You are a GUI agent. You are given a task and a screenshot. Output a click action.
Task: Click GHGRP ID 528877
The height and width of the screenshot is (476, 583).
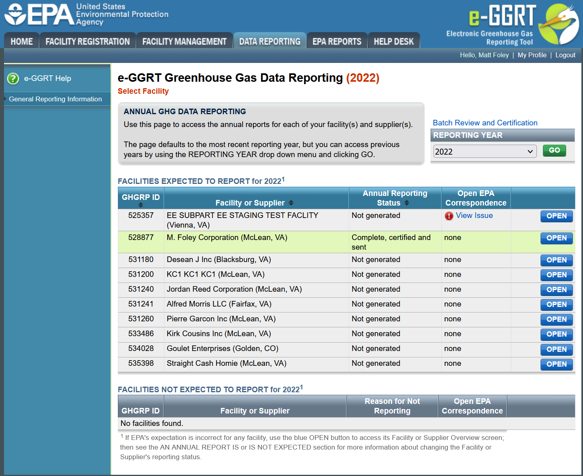click(141, 237)
